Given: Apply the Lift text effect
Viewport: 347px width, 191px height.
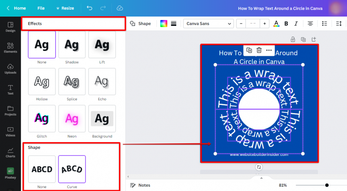Looking at the screenshot, I should [102, 45].
